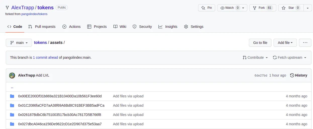Open the Insights tab
The width and height of the screenshot is (313, 129).
pos(168,27)
